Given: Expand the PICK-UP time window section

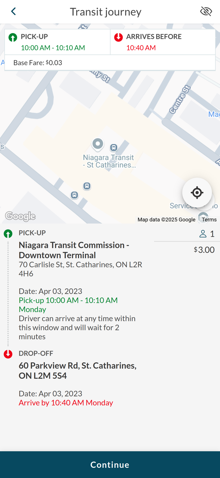Looking at the screenshot, I should pos(57,42).
